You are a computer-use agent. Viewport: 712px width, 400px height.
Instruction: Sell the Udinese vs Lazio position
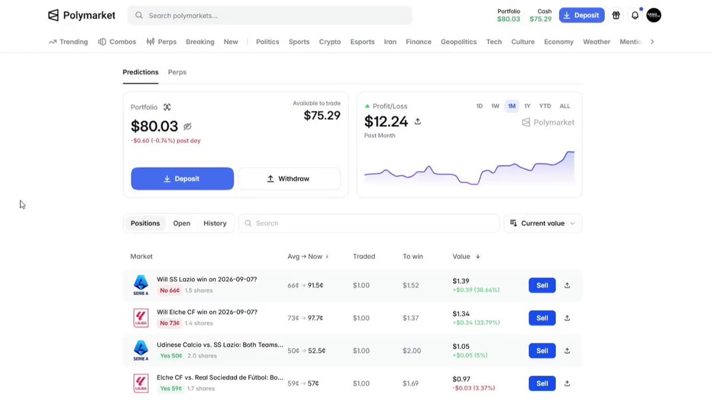542,350
